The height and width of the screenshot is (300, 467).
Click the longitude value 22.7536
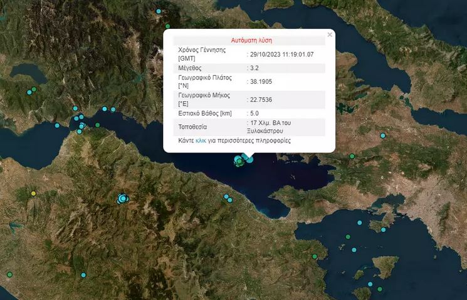[x=261, y=99]
